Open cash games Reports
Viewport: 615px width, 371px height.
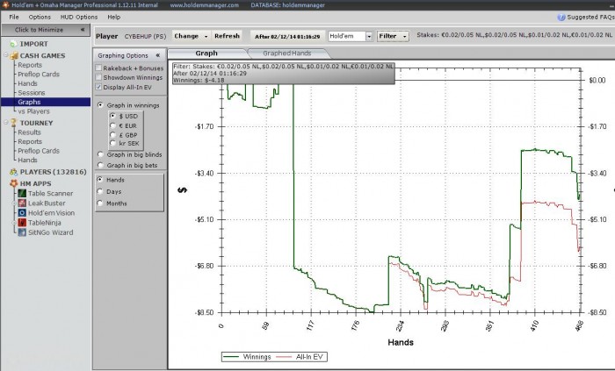coord(30,65)
